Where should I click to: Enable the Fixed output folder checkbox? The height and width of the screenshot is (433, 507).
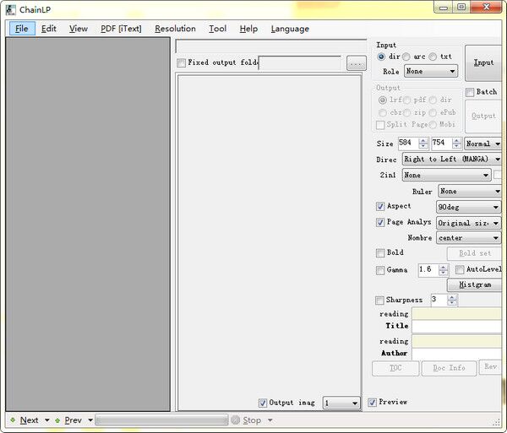(x=181, y=63)
